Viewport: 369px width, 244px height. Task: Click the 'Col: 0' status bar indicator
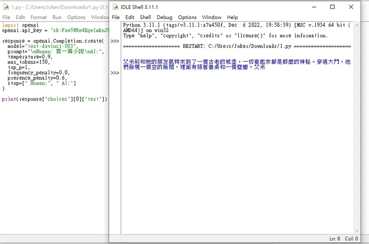point(352,239)
